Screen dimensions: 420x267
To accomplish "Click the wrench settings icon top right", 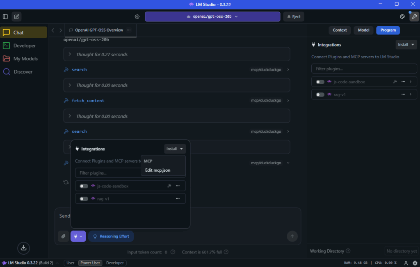I will point(414,17).
